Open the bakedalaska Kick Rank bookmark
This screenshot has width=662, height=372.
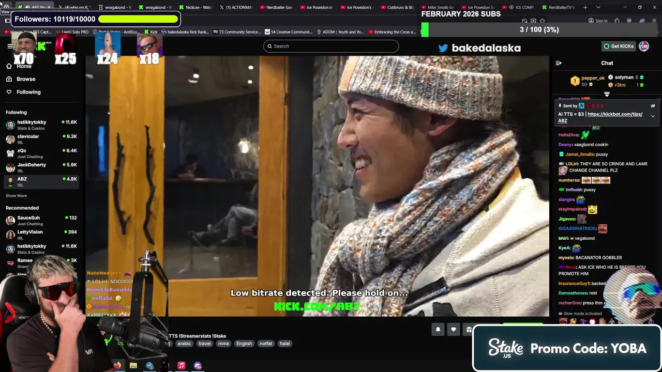pyautogui.click(x=185, y=32)
